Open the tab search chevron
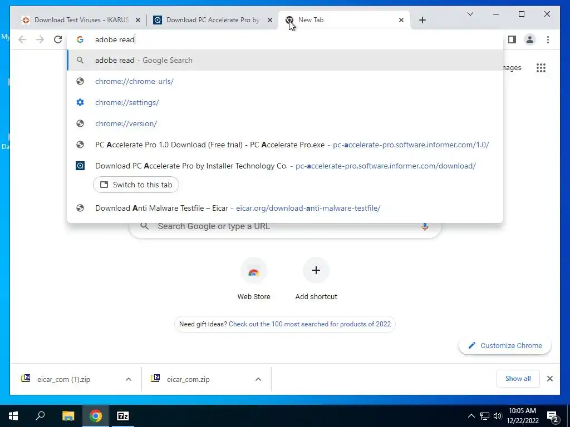This screenshot has width=570, height=427. coord(470,14)
